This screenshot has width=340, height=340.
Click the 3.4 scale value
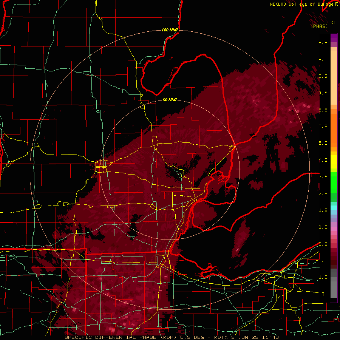(x=323, y=177)
